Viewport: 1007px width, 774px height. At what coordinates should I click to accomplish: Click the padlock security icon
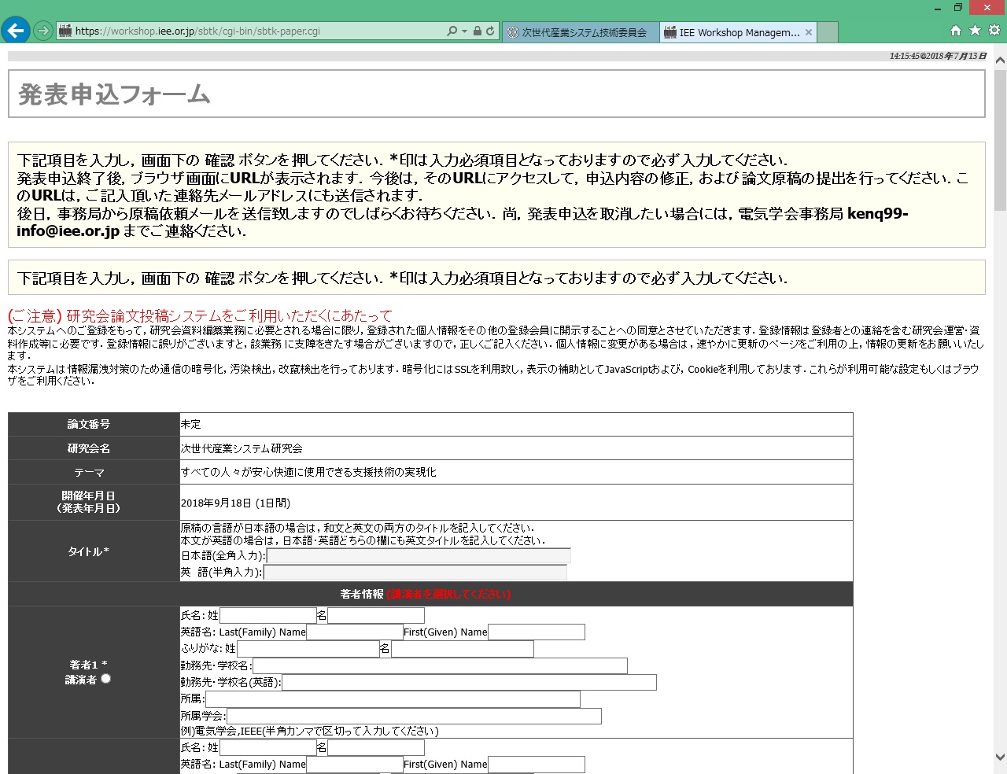point(477,31)
